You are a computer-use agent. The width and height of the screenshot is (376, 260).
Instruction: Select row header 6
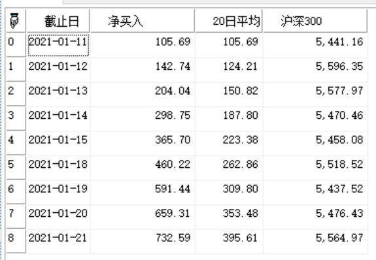pos(16,192)
